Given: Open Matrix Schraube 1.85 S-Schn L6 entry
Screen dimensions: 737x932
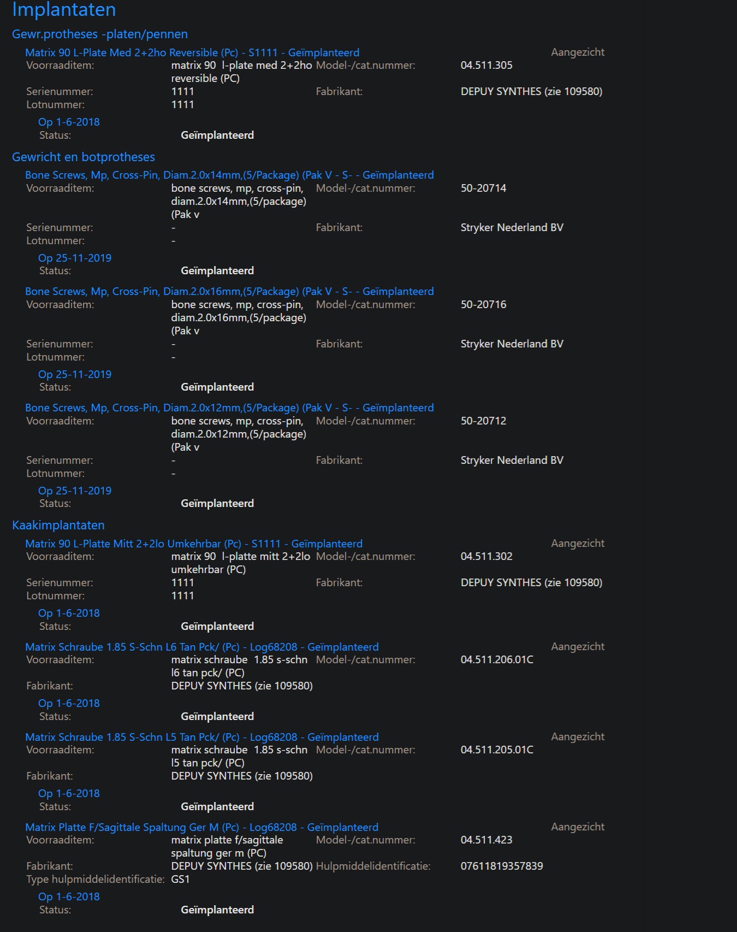Looking at the screenshot, I should (x=202, y=647).
